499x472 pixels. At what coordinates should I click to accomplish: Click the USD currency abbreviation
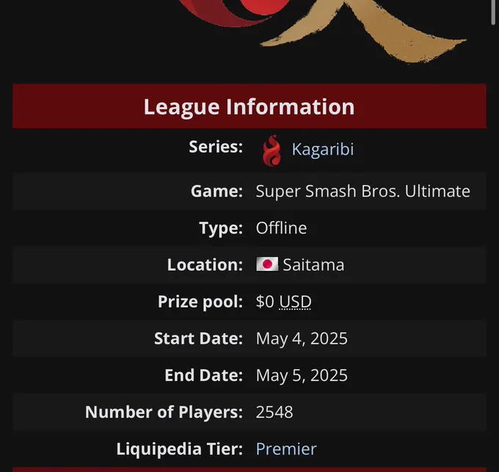pyautogui.click(x=295, y=302)
